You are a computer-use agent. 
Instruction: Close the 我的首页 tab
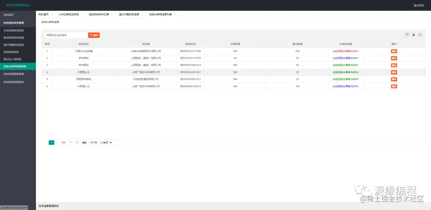(51, 15)
